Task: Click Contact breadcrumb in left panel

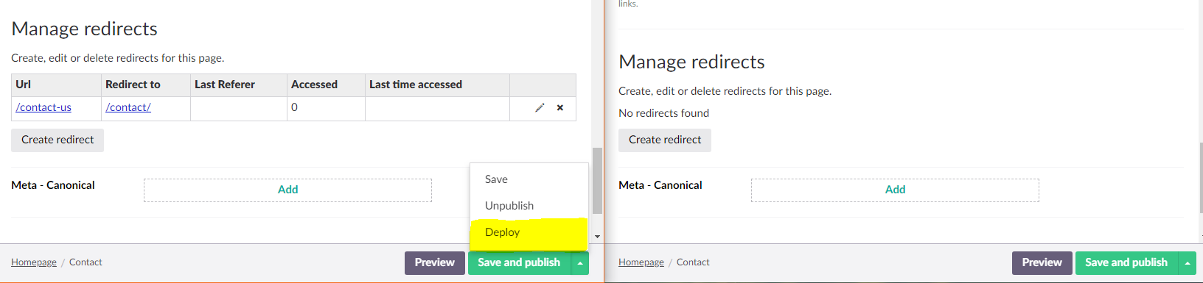Action: [86, 262]
